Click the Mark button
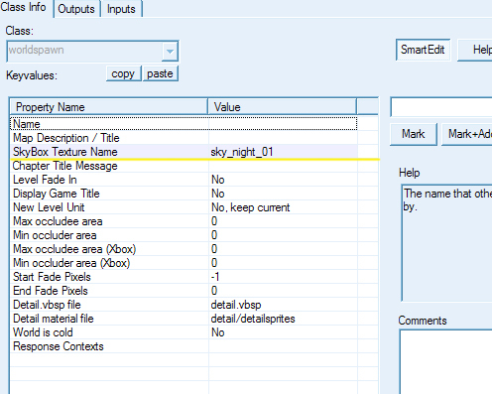This screenshot has width=492, height=394. click(414, 134)
